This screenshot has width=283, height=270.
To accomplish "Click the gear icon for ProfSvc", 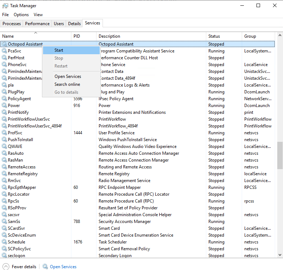I will [x=4, y=133].
